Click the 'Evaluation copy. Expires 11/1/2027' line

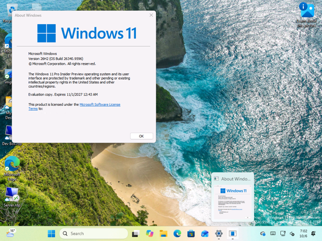pyautogui.click(x=63, y=95)
